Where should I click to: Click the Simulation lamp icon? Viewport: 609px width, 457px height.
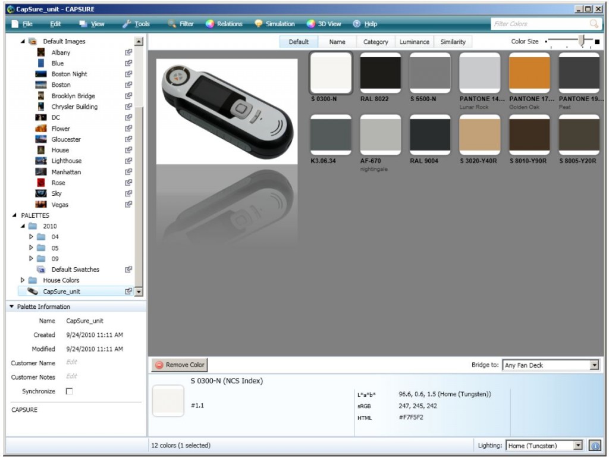(x=258, y=24)
